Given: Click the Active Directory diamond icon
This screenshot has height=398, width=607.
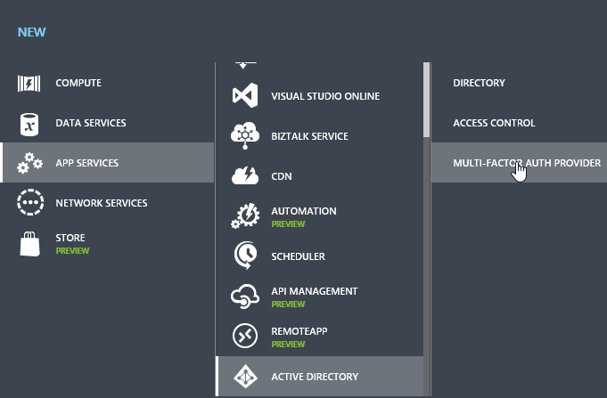Looking at the screenshot, I should point(244,377).
